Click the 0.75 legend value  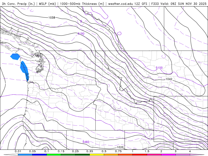(x=118, y=151)
